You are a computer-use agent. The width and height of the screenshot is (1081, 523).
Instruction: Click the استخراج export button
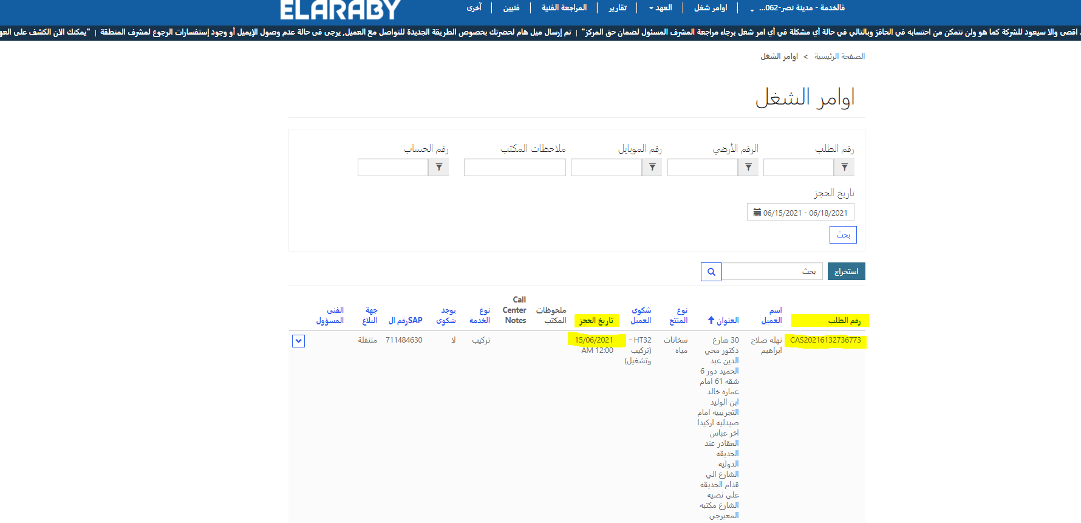[847, 272]
